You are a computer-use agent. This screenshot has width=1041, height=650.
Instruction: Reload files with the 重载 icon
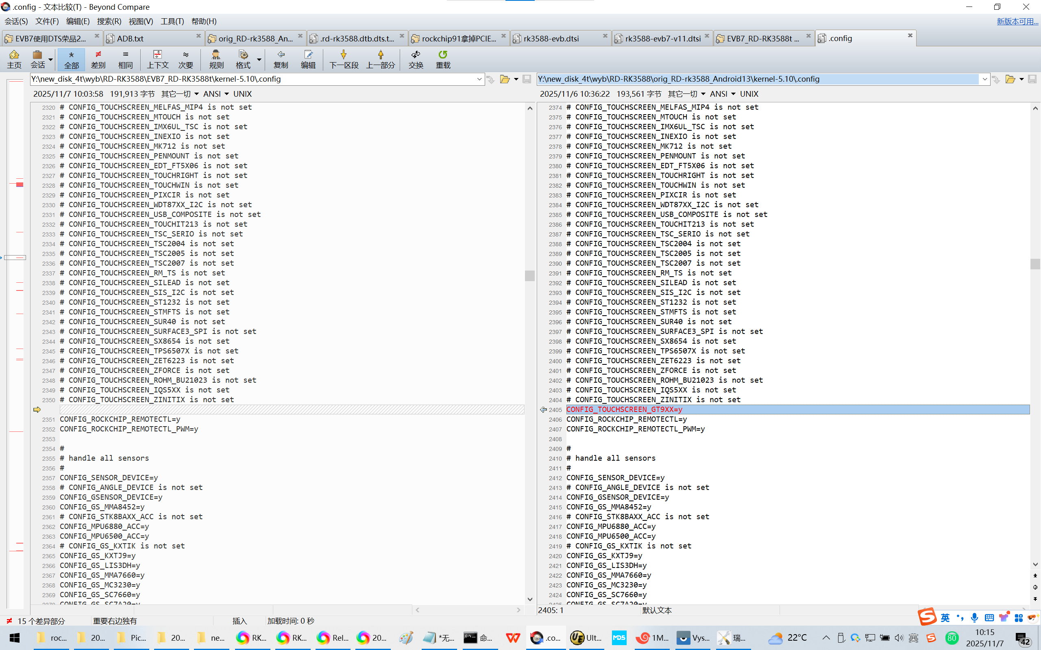(x=443, y=59)
